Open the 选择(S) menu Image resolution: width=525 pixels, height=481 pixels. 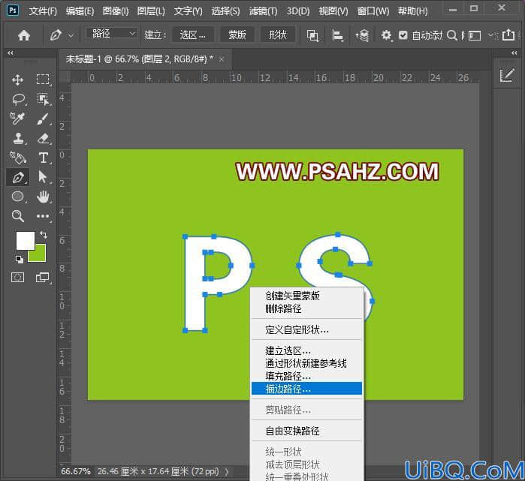point(225,11)
